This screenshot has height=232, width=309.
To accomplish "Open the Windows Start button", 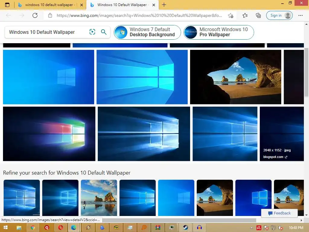I will click(x=5, y=227).
